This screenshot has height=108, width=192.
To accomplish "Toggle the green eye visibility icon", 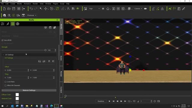I will tap(78, 9).
